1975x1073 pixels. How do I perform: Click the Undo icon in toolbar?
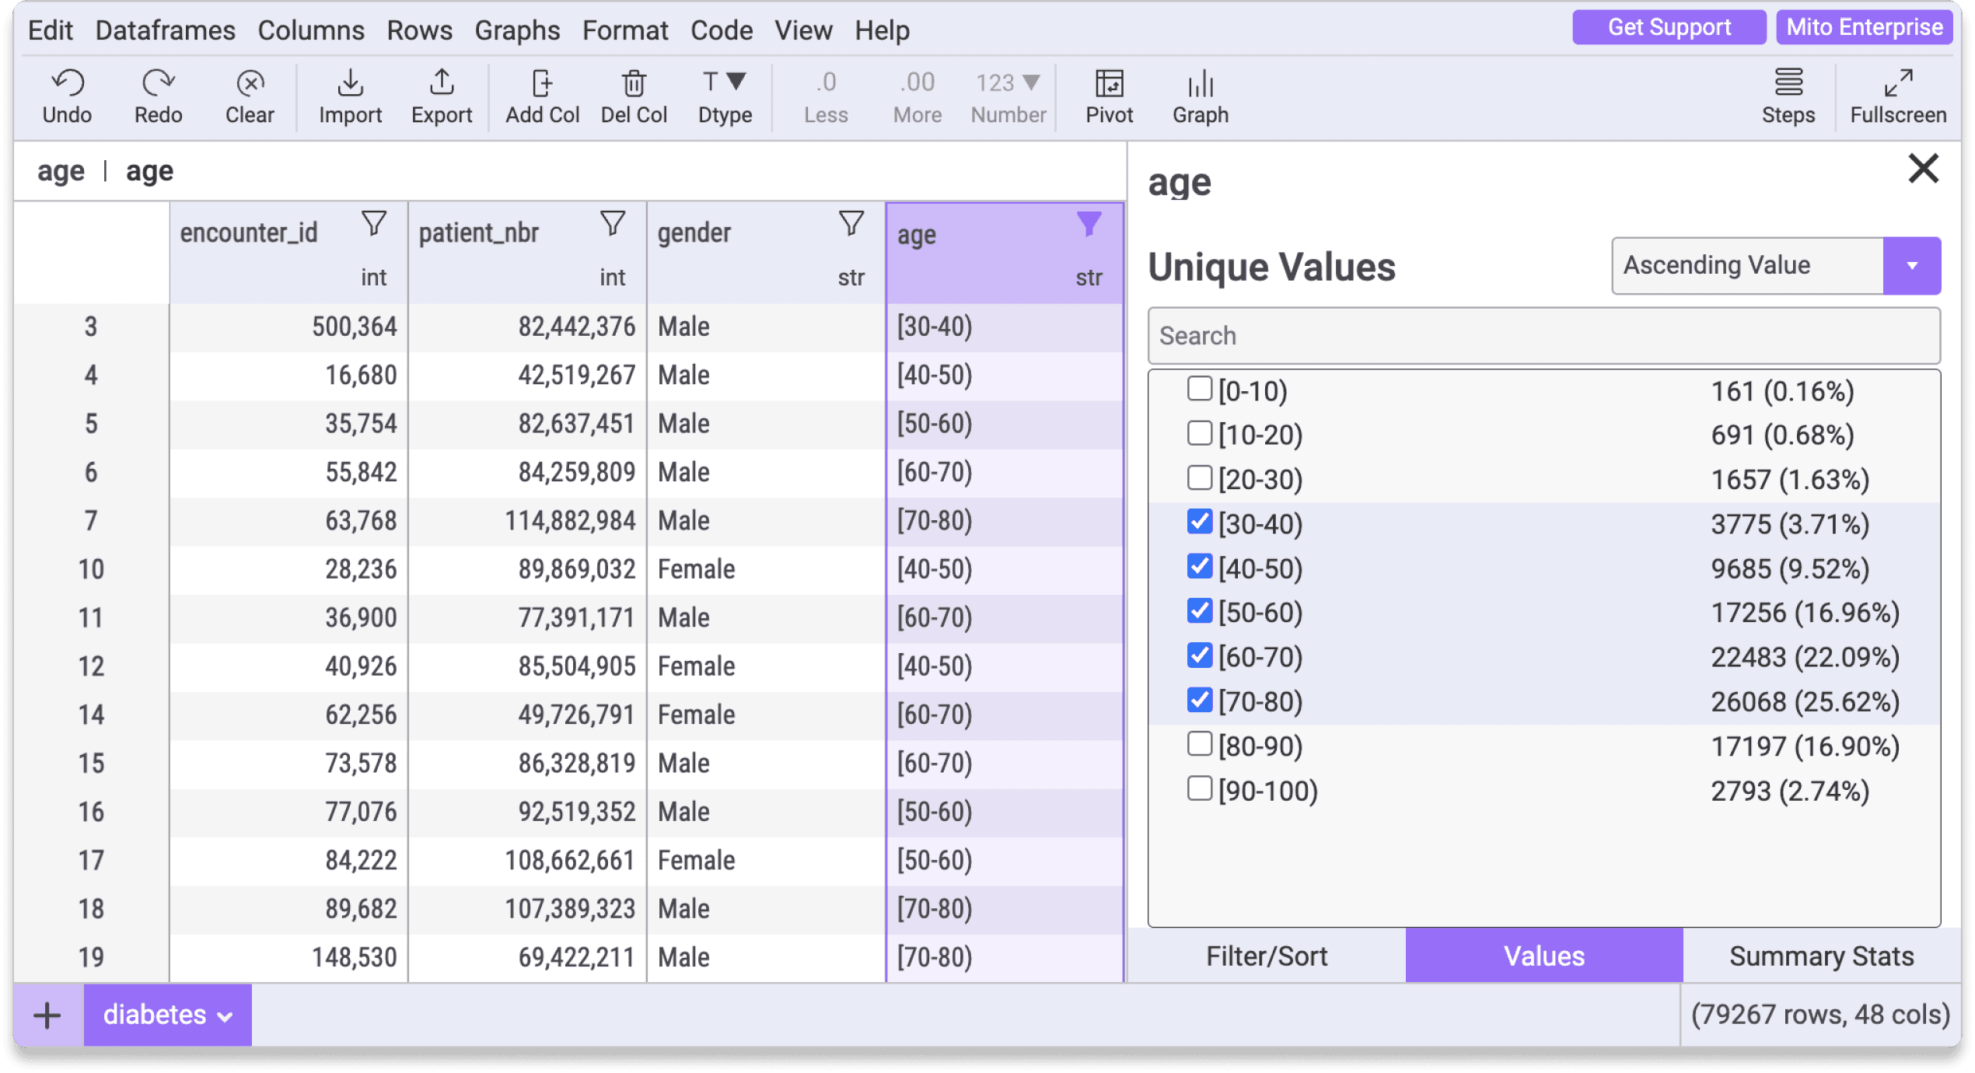68,93
